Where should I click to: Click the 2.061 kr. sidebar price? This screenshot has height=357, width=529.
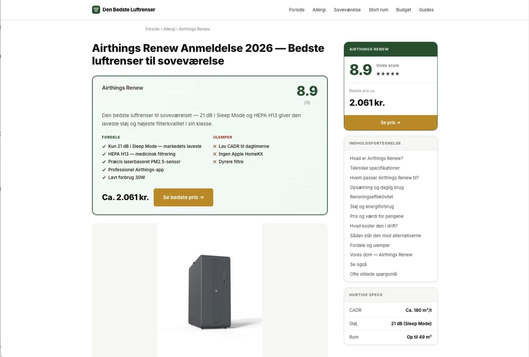(x=367, y=103)
